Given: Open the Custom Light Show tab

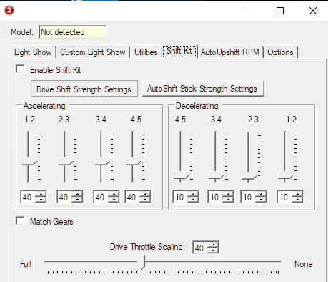Looking at the screenshot, I should (x=93, y=52).
